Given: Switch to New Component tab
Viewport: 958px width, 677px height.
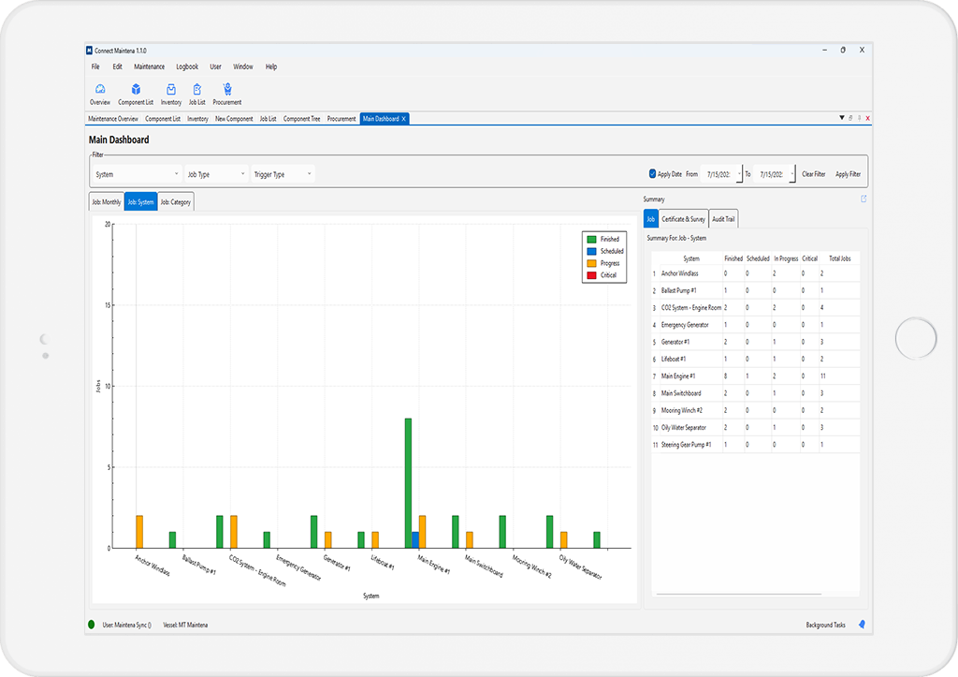Looking at the screenshot, I should 234,119.
